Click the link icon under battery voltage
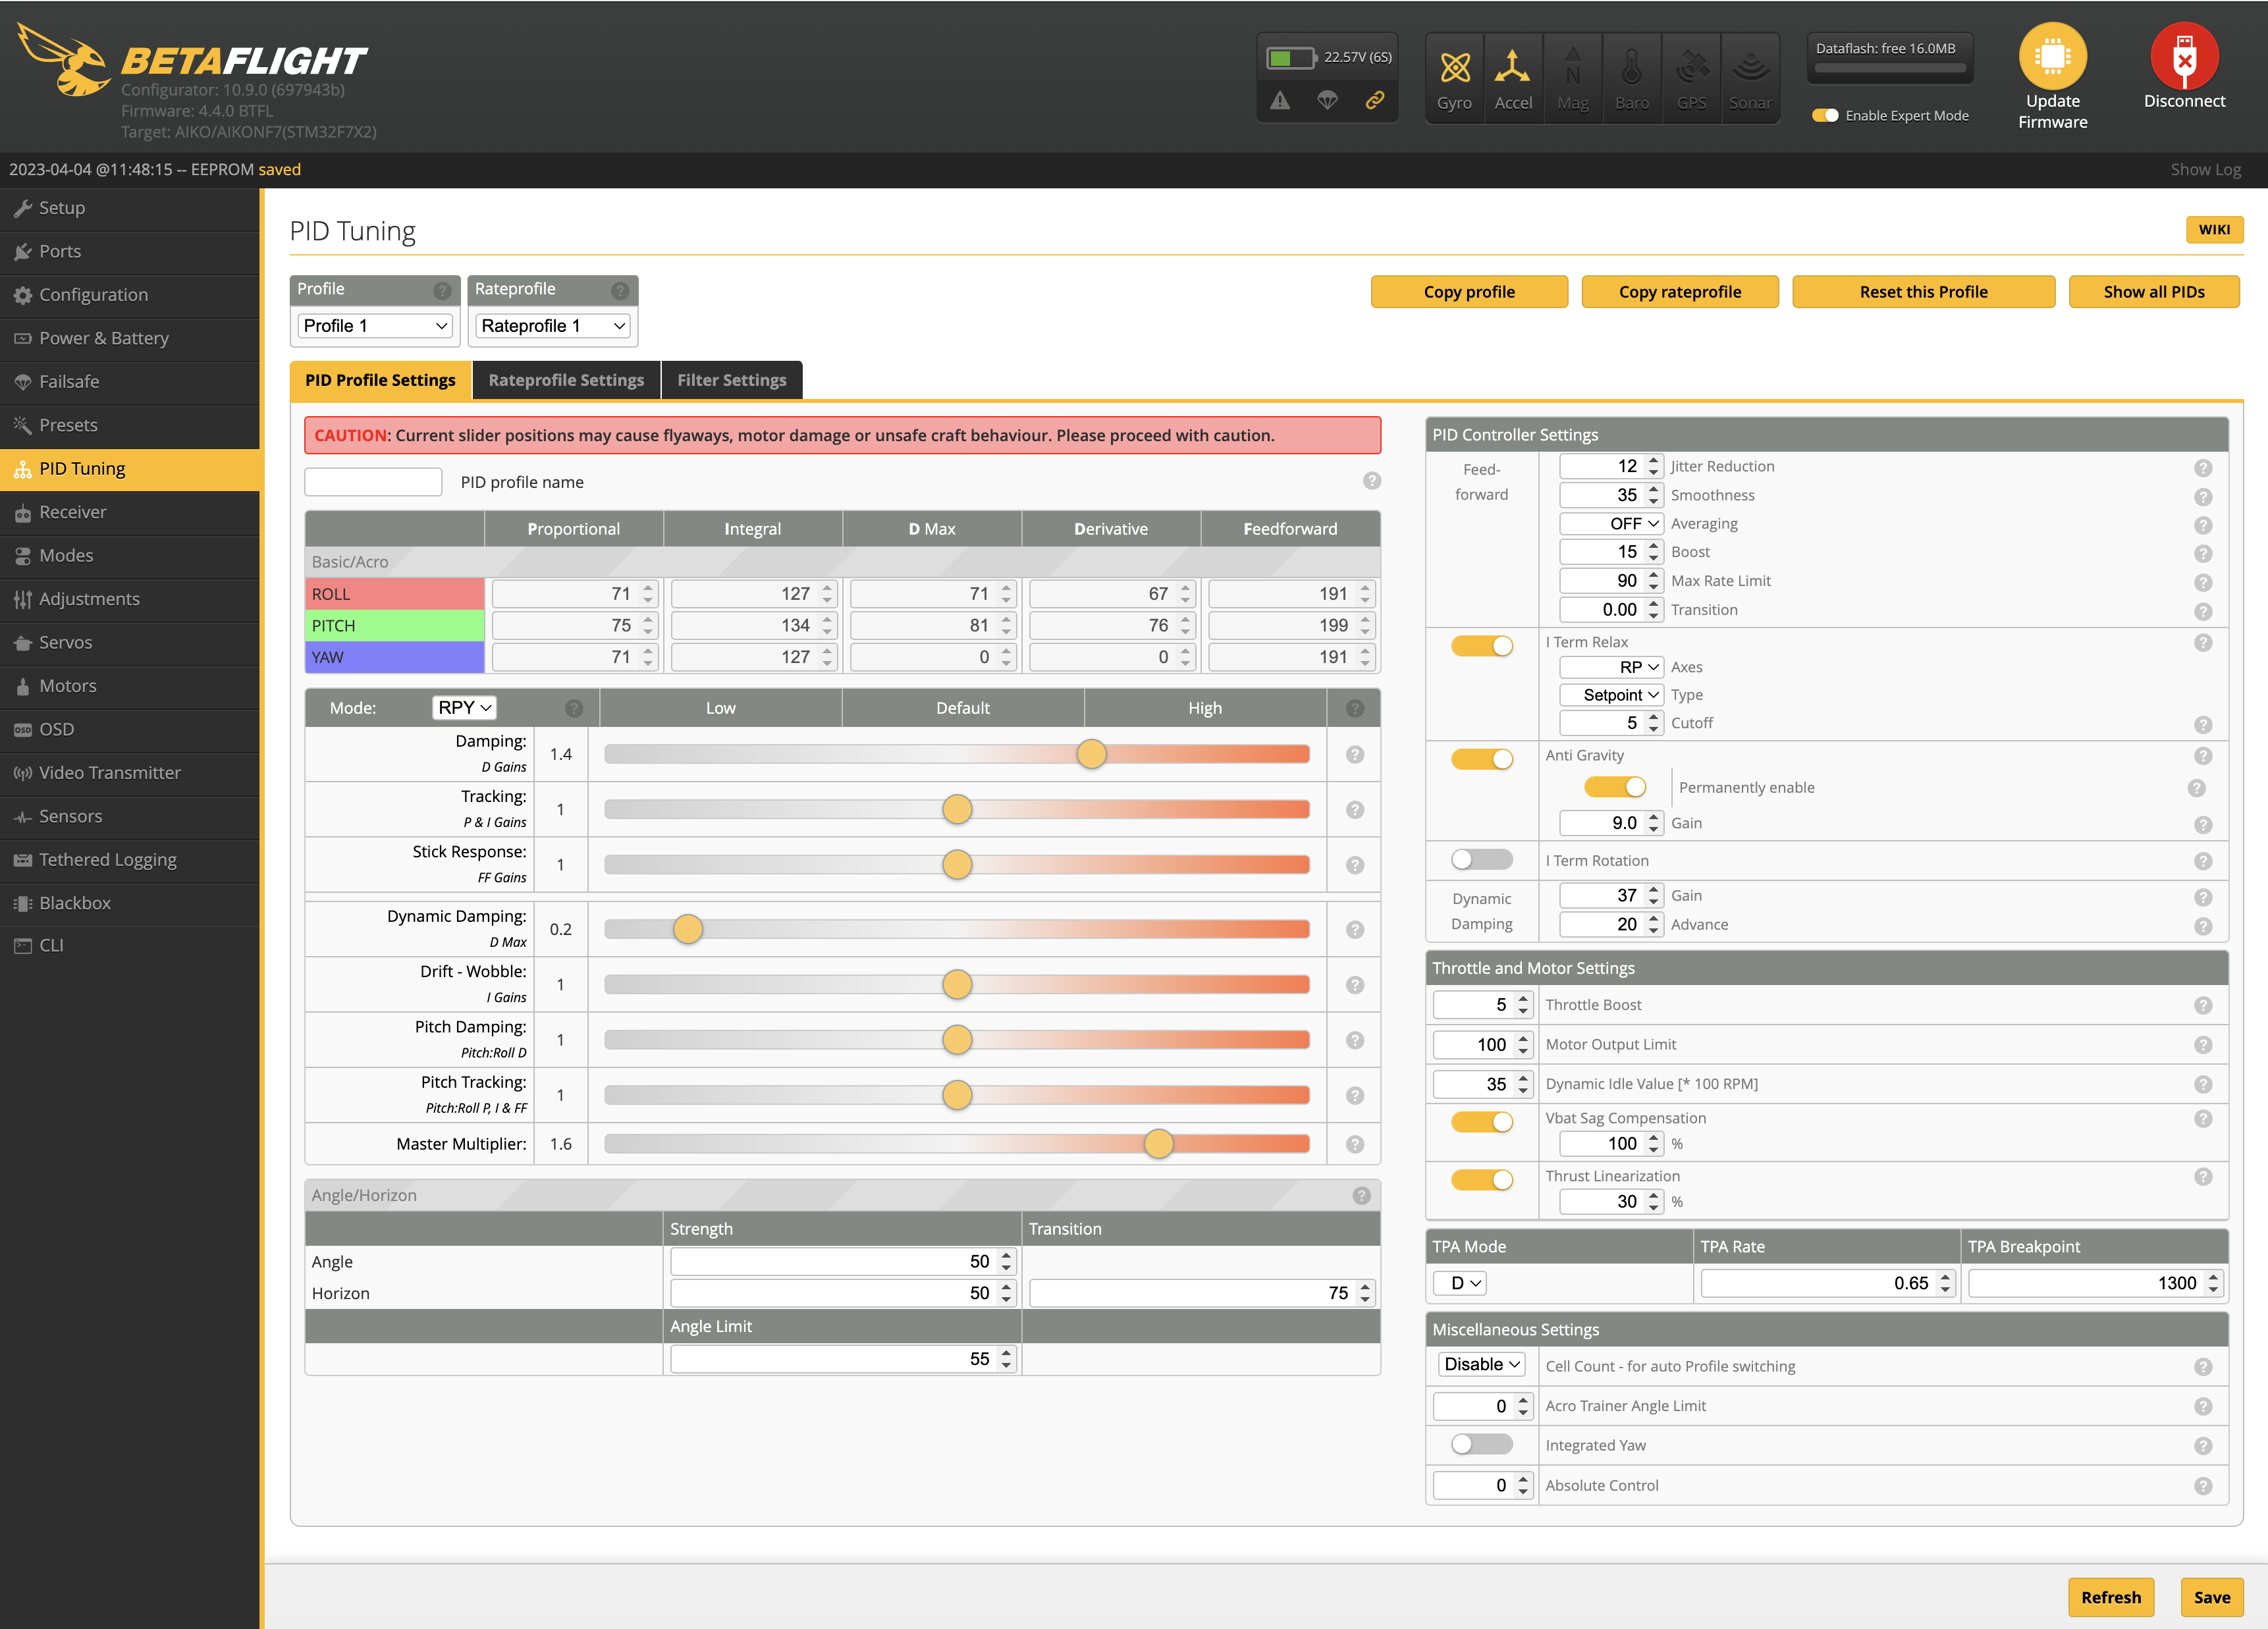The height and width of the screenshot is (1629, 2268). [x=1375, y=100]
